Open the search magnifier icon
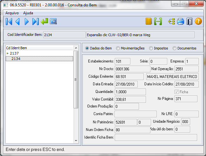Screen dimensions: 206x156 [x=53, y=22]
